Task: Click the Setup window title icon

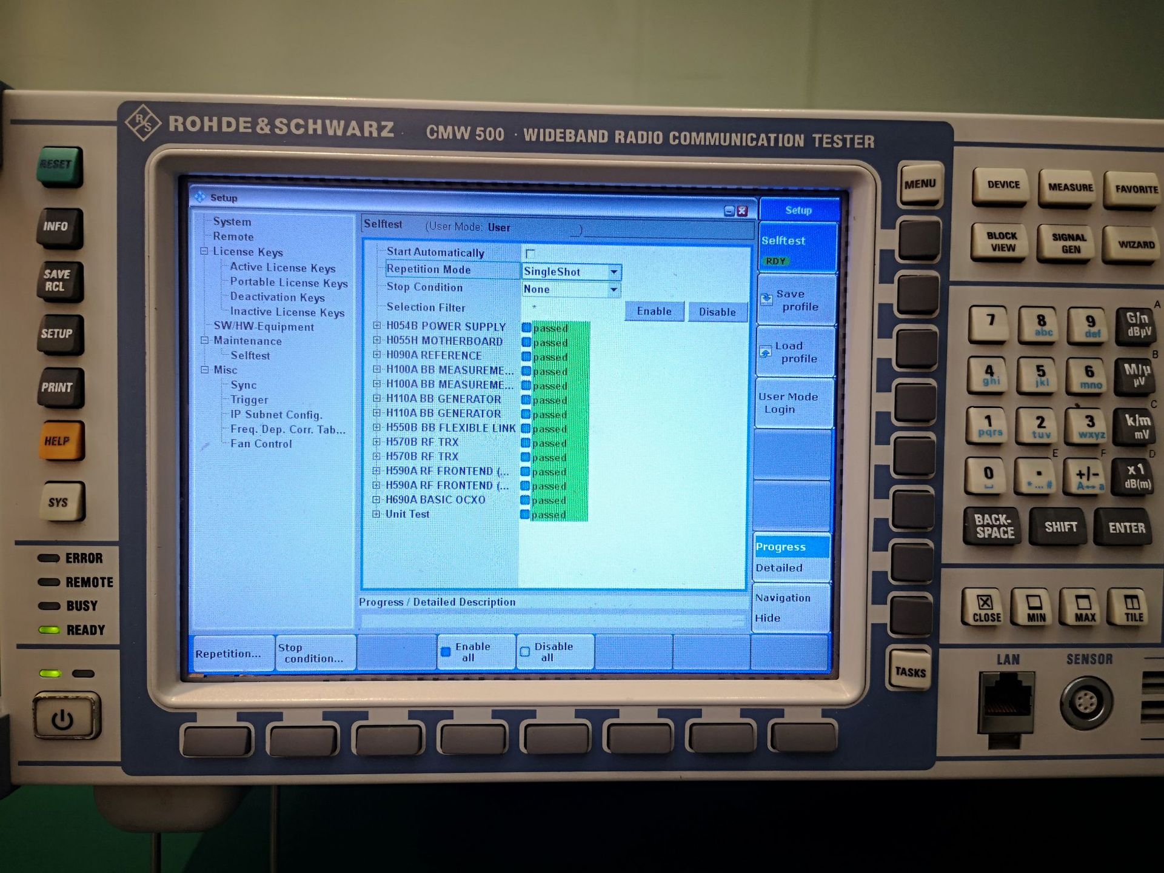Action: [200, 197]
